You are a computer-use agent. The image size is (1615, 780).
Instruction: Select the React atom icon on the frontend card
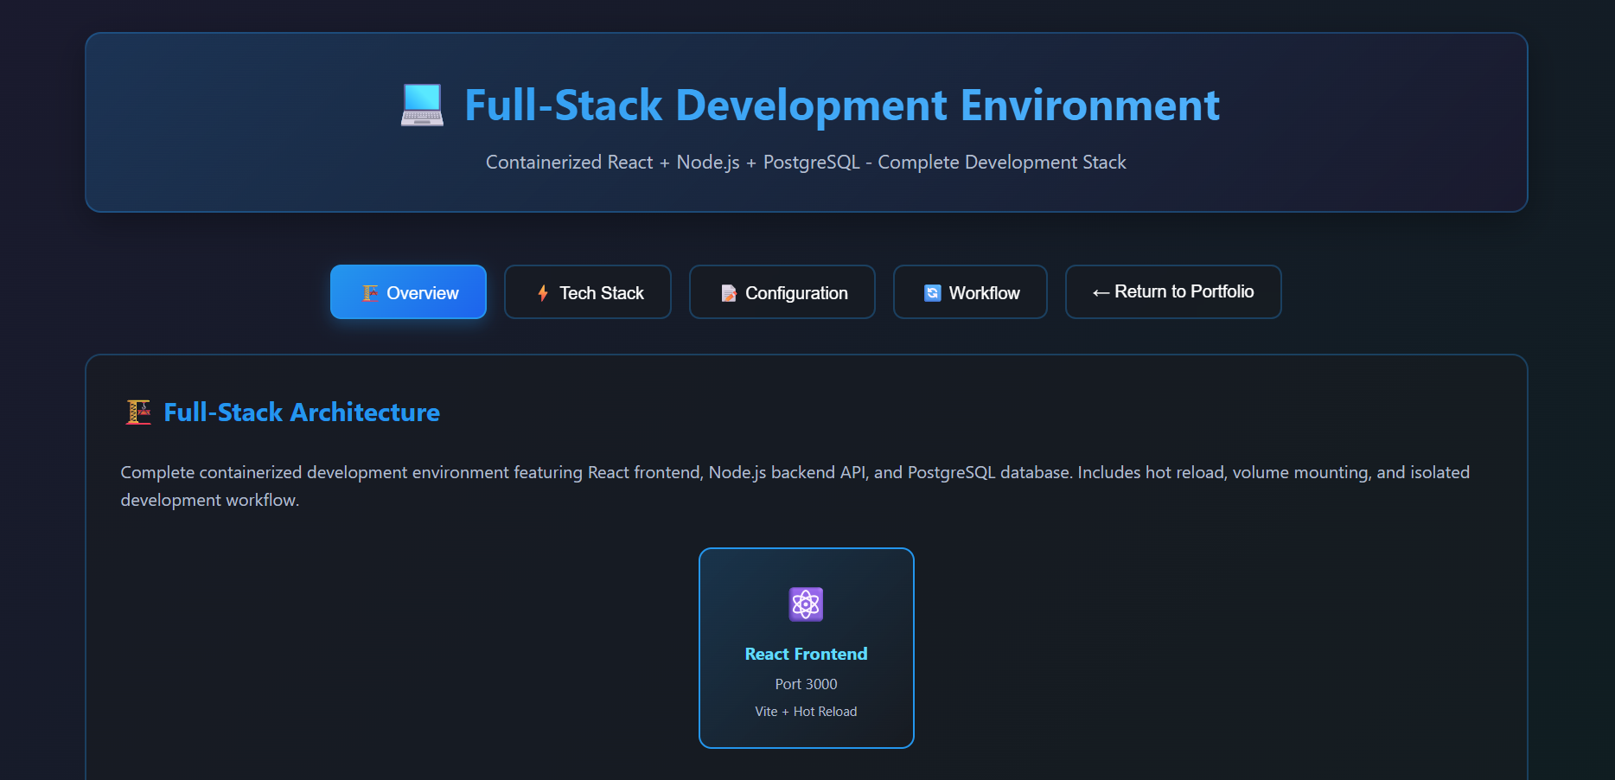point(805,604)
